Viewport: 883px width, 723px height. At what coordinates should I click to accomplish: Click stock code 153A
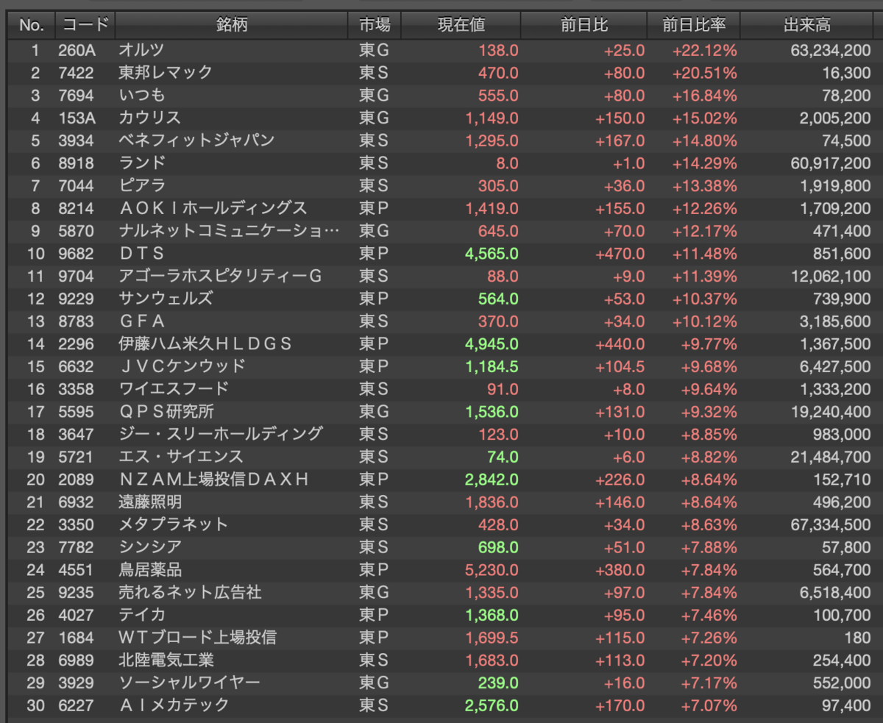click(x=77, y=118)
